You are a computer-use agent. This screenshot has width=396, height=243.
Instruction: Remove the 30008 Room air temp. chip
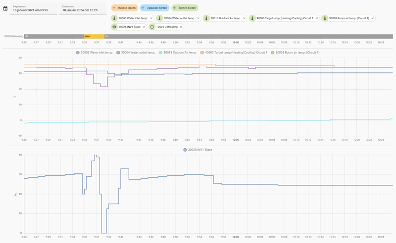click(373, 18)
